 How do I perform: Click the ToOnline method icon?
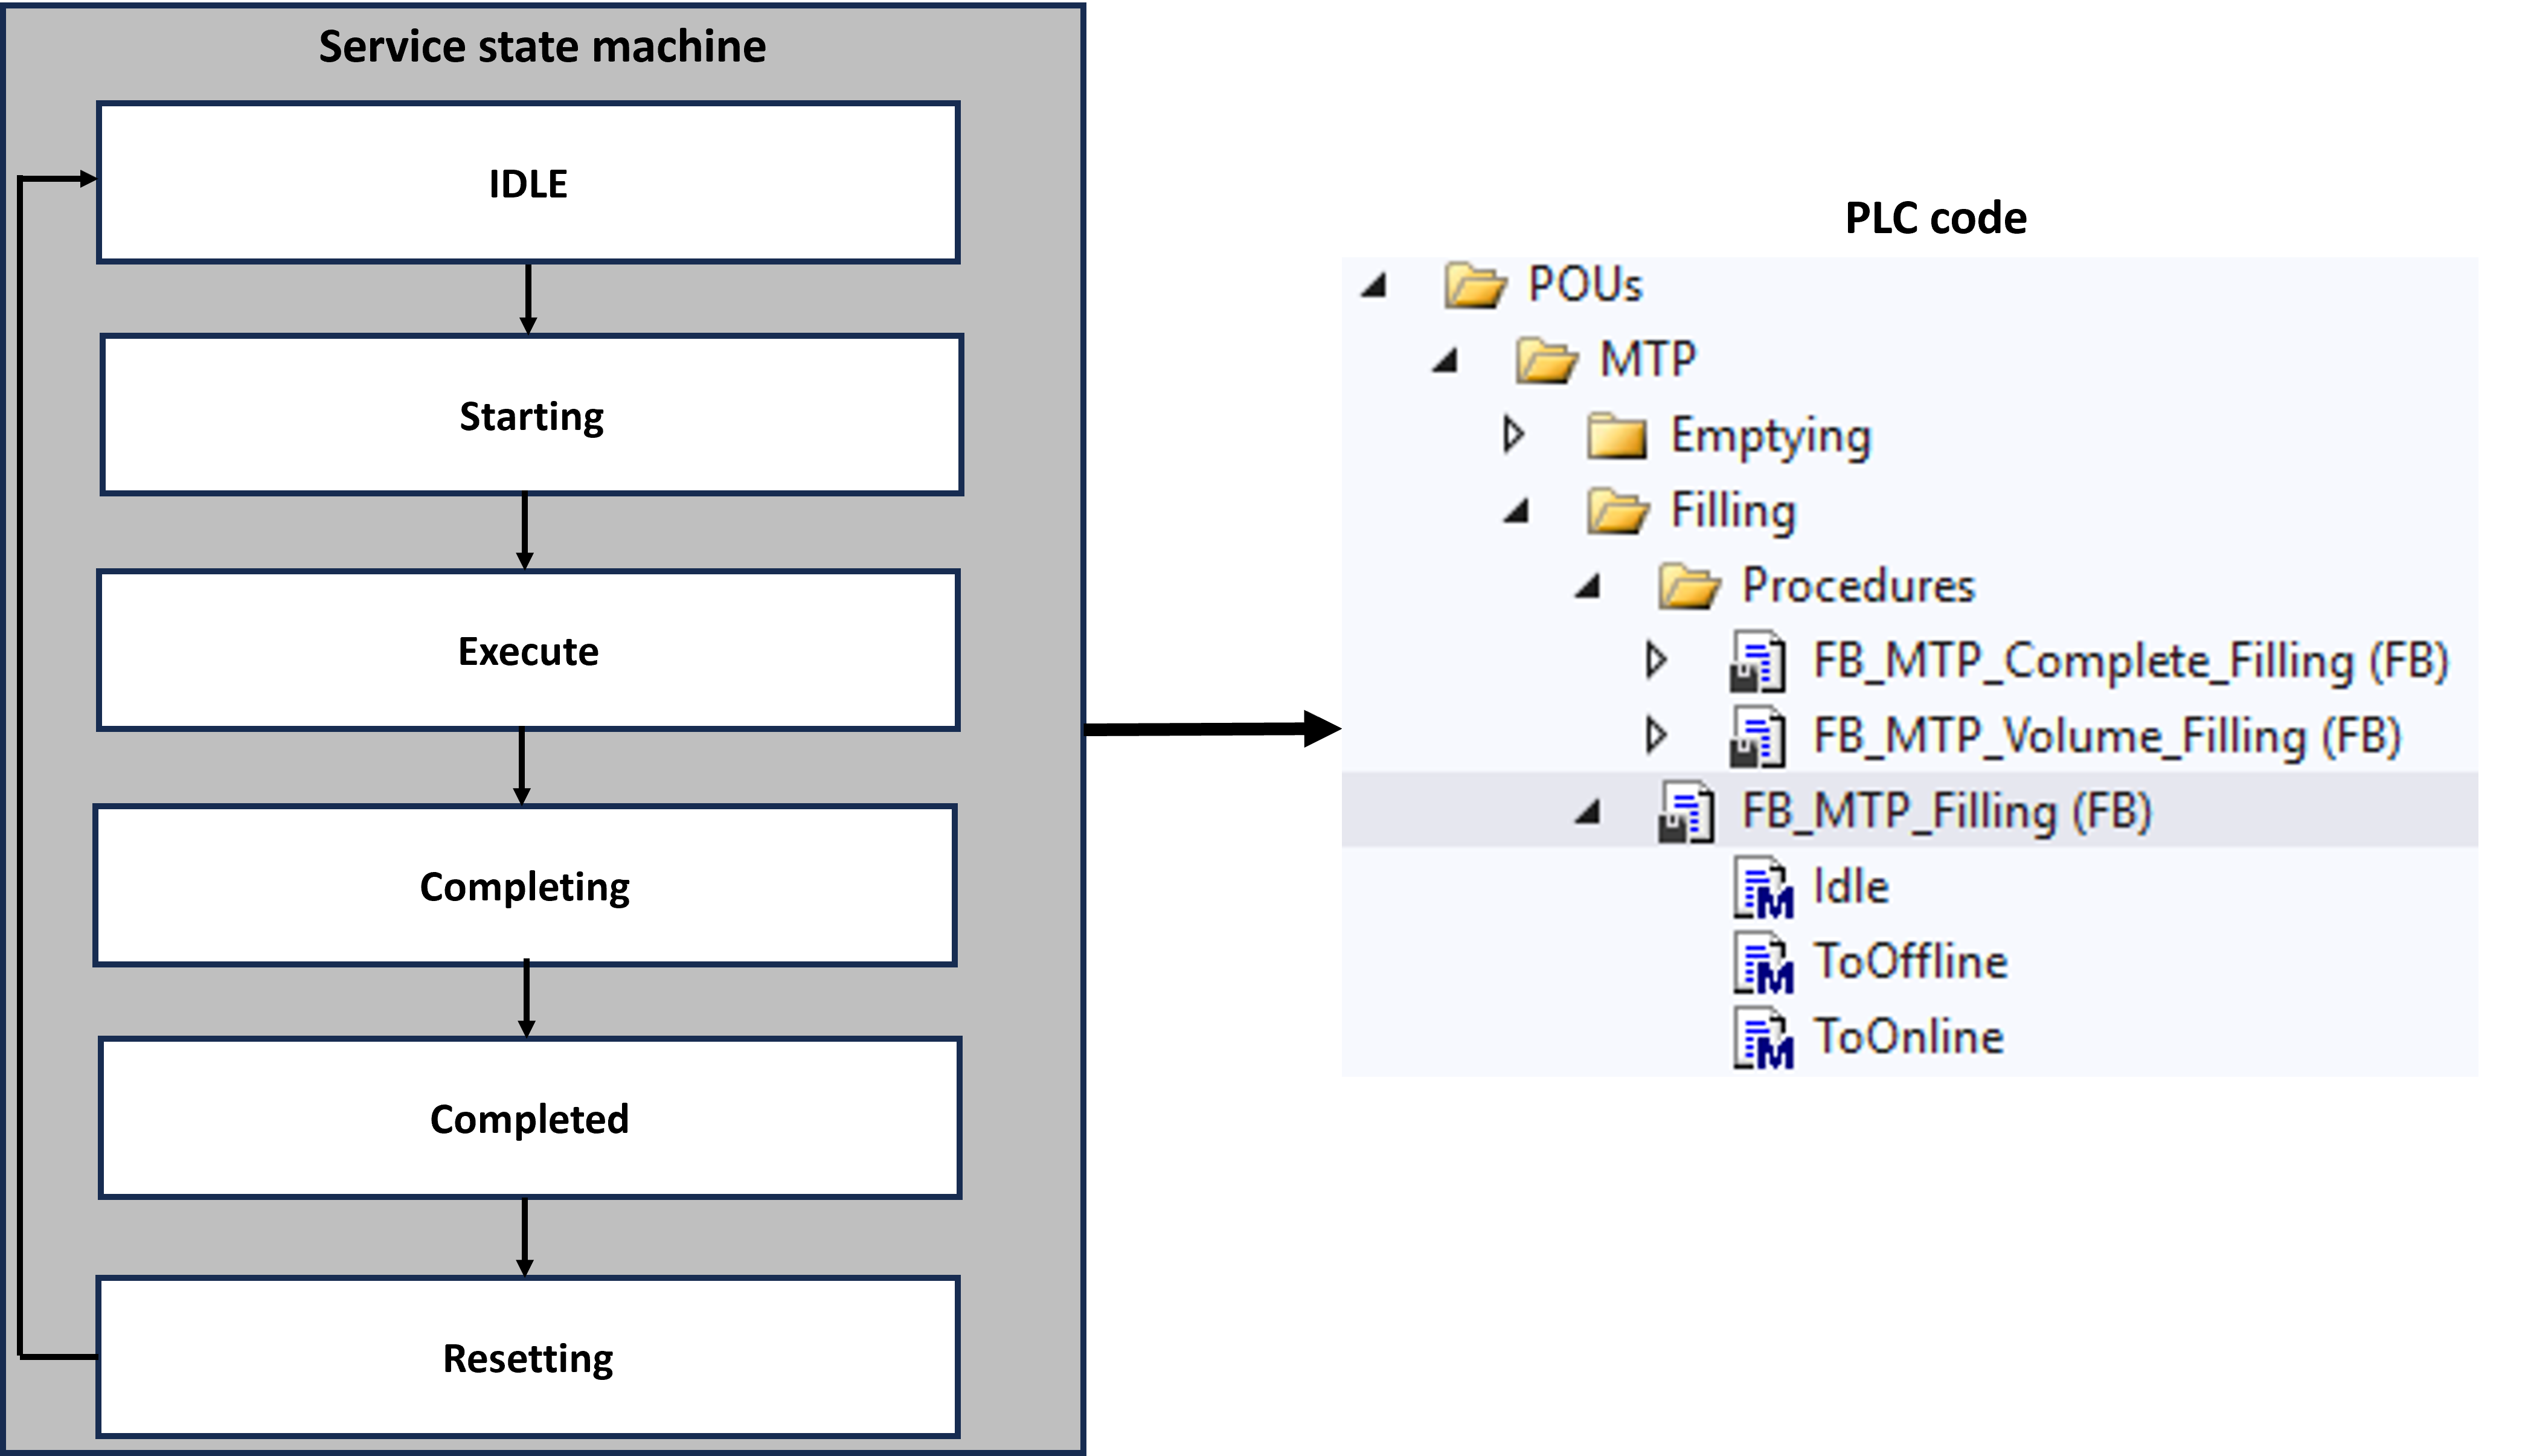[1763, 1038]
